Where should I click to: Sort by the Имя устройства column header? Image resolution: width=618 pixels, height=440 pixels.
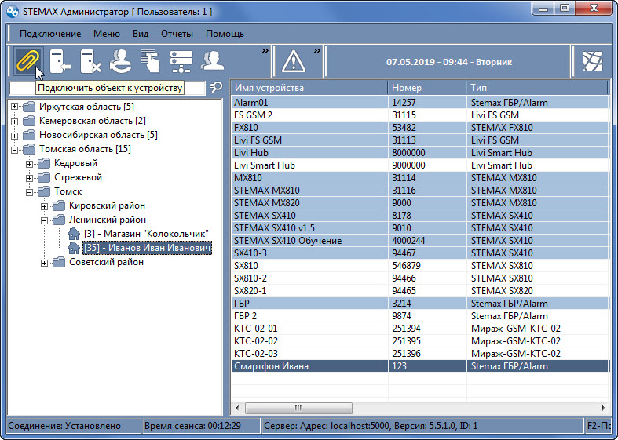(x=309, y=88)
